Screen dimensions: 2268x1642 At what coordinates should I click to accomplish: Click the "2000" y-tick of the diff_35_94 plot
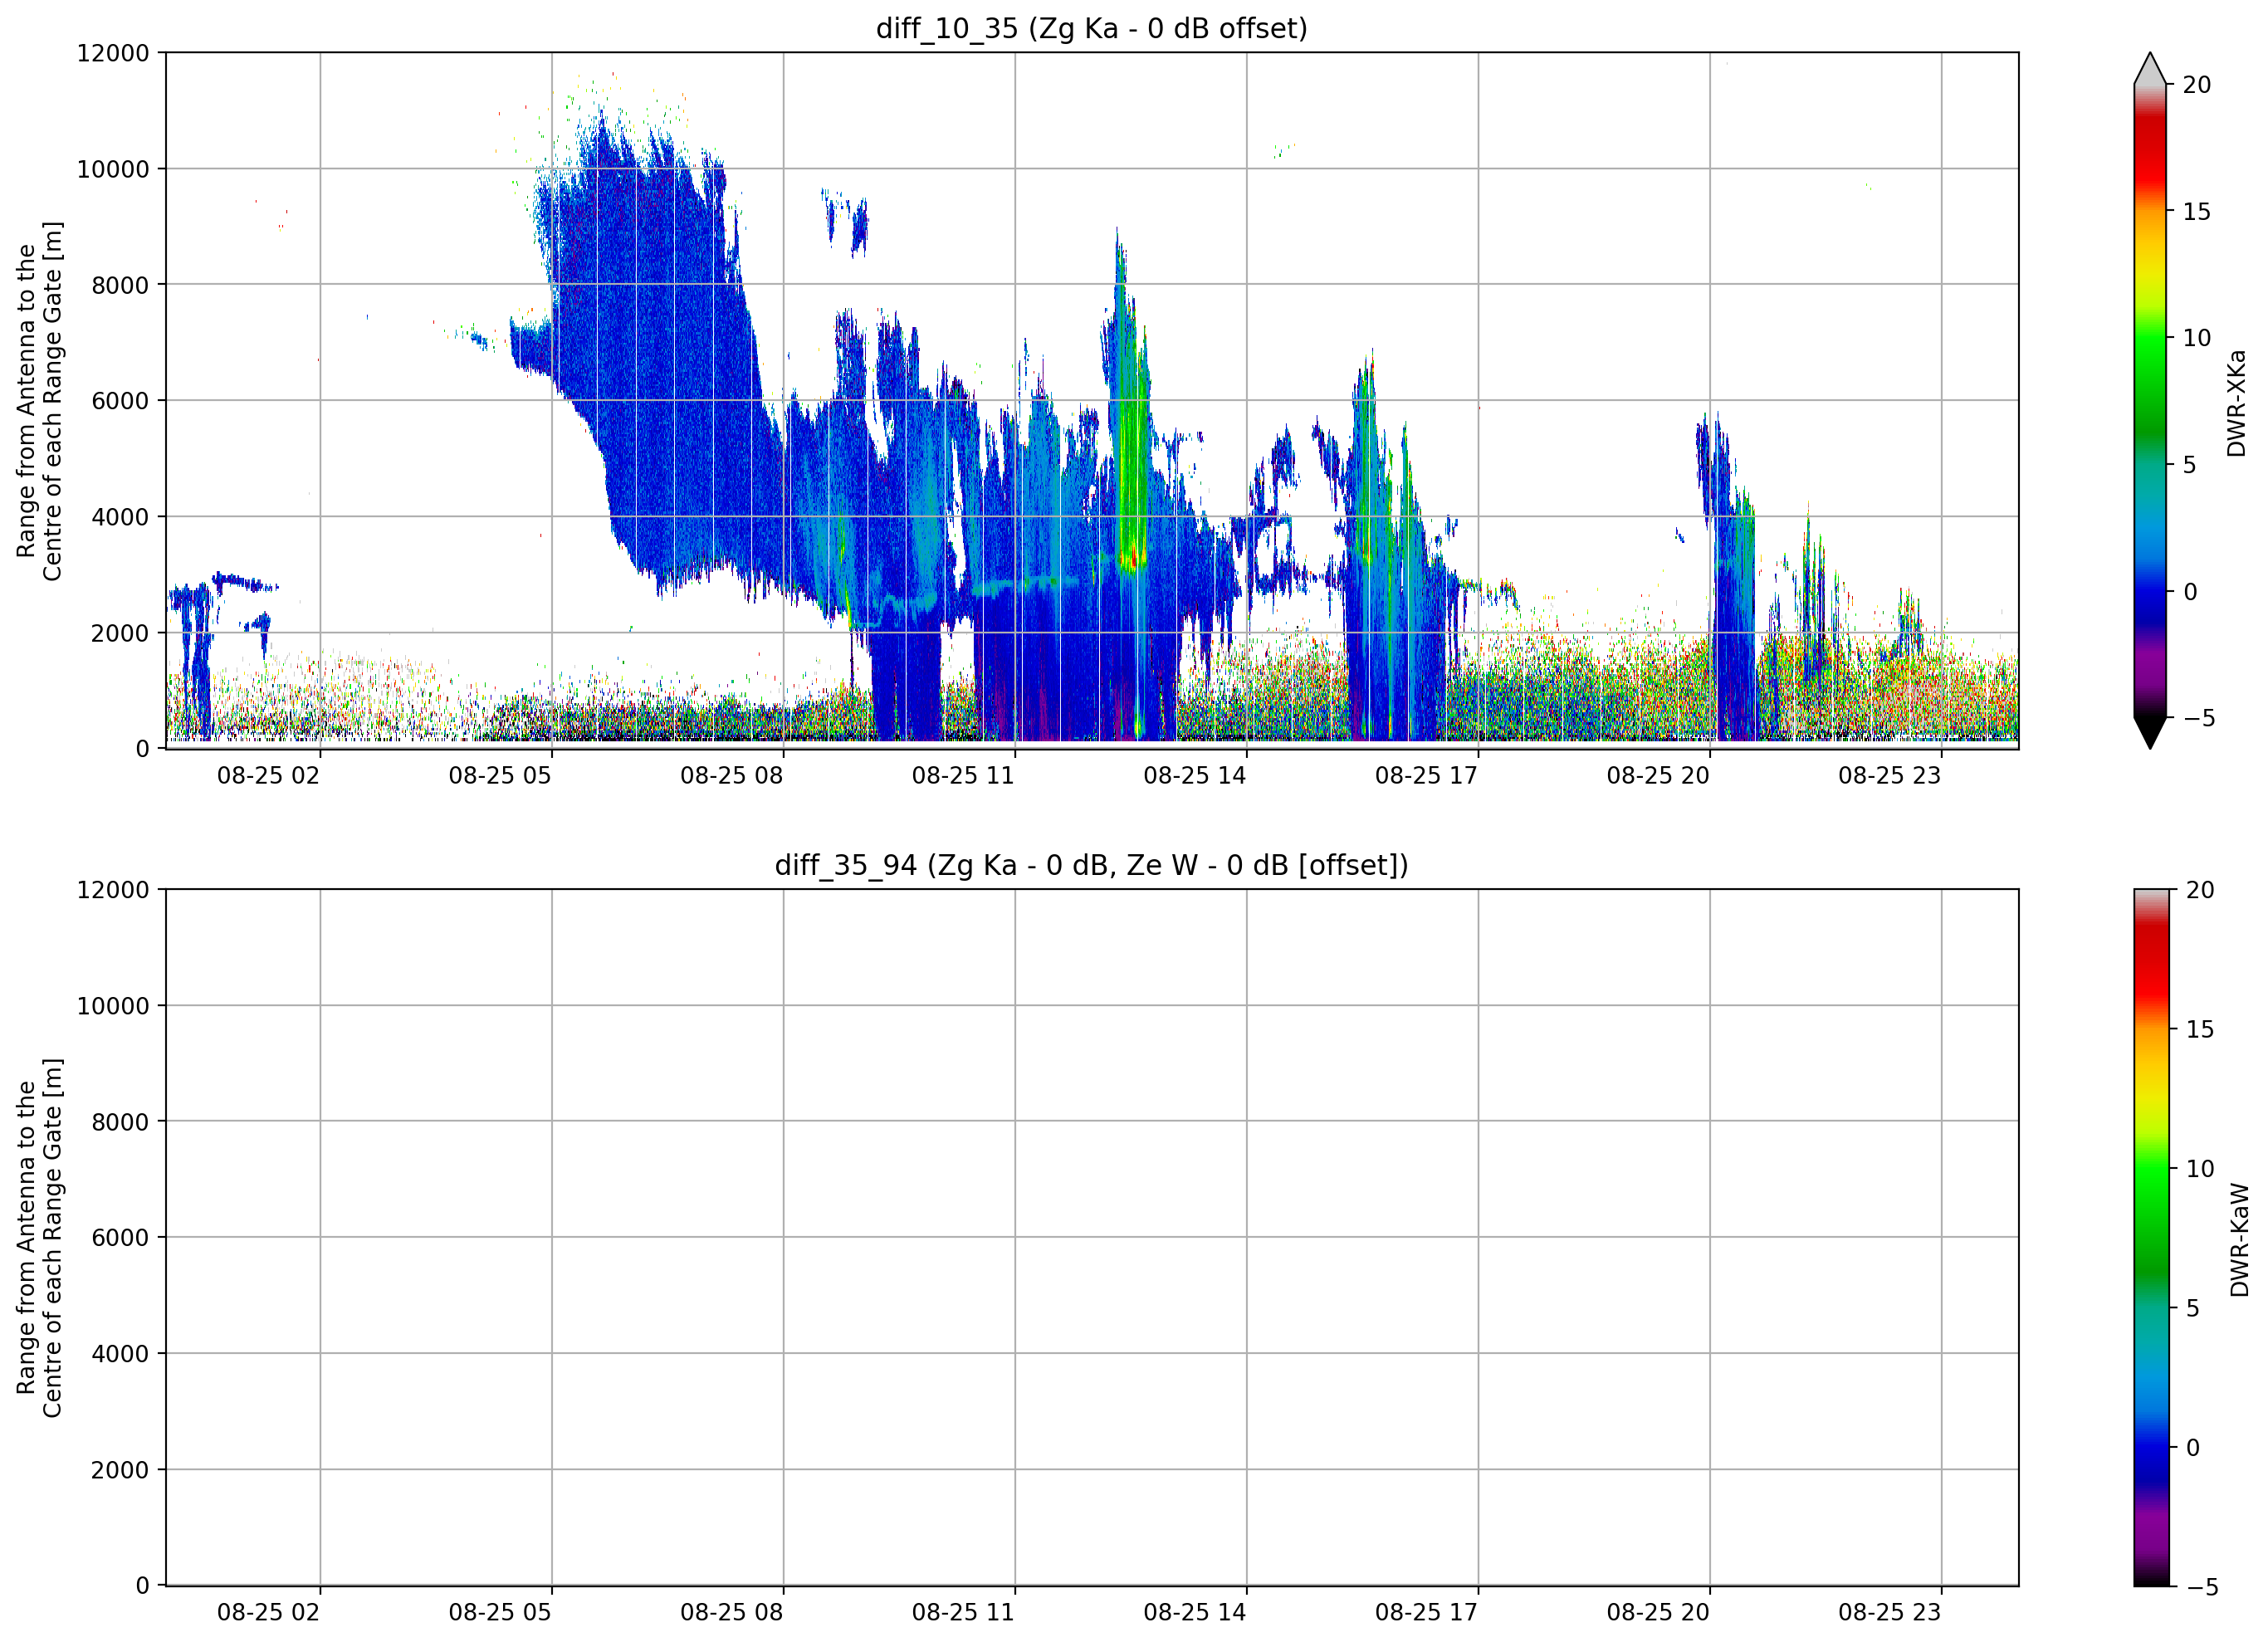pyautogui.click(x=120, y=1470)
